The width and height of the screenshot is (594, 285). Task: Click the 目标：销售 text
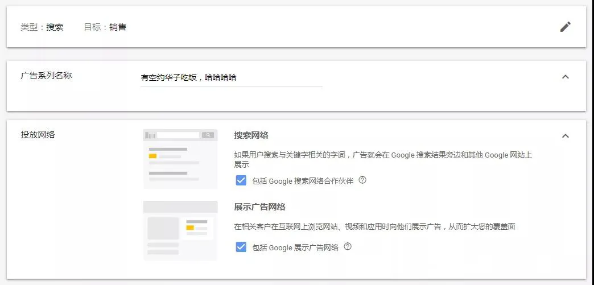[105, 27]
